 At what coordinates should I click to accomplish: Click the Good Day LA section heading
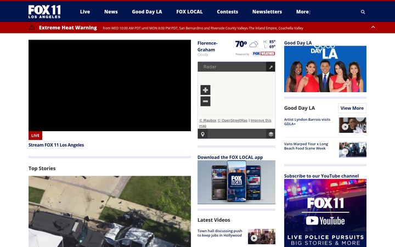(x=300, y=108)
